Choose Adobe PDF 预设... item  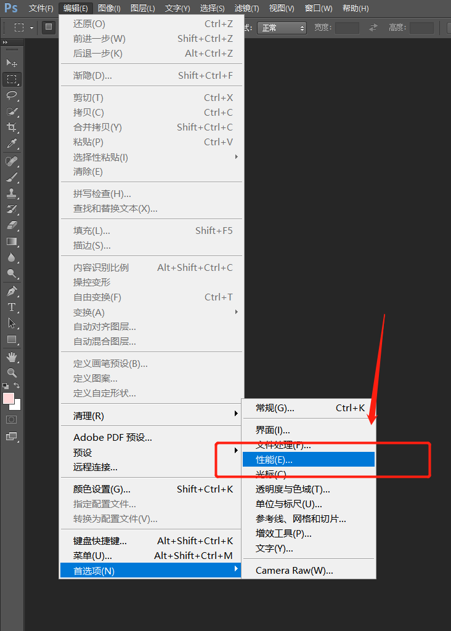coord(150,438)
